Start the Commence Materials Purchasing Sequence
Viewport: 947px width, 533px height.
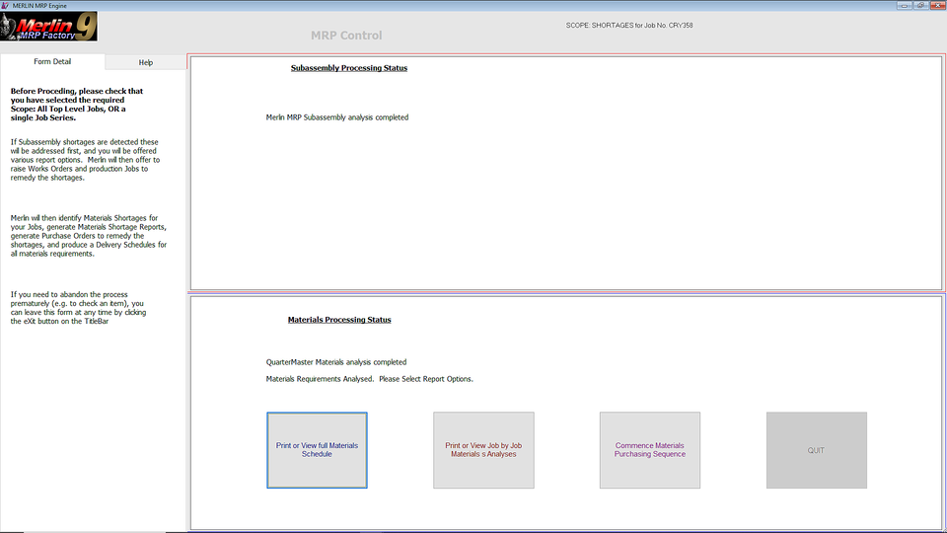click(649, 450)
